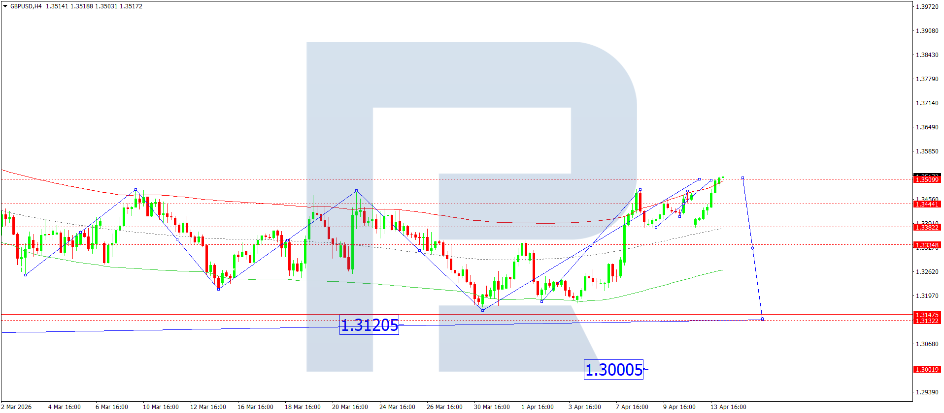
Task: Click the 1.29390 price axis label
Action: pos(927,392)
